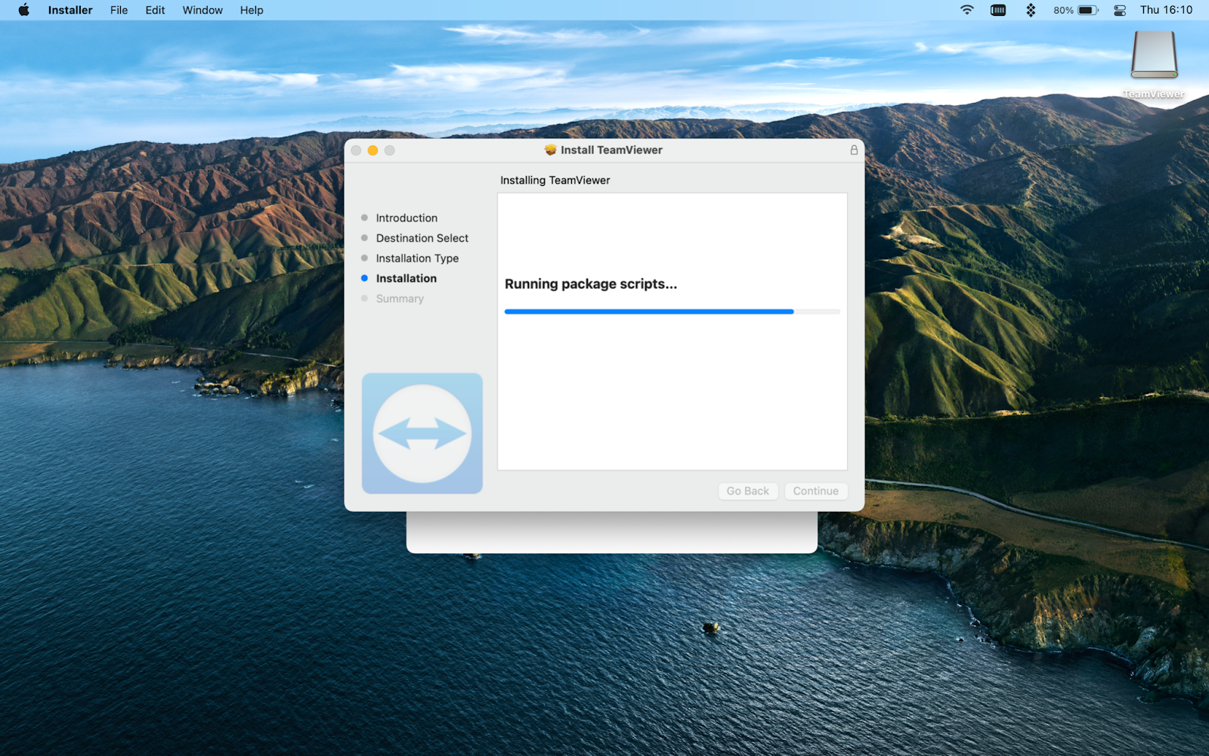Open the keyboard input menu icon
The image size is (1209, 756).
pos(998,10)
